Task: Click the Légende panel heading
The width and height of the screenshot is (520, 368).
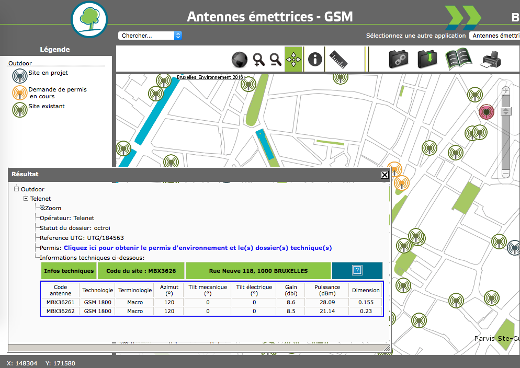Action: (55, 49)
